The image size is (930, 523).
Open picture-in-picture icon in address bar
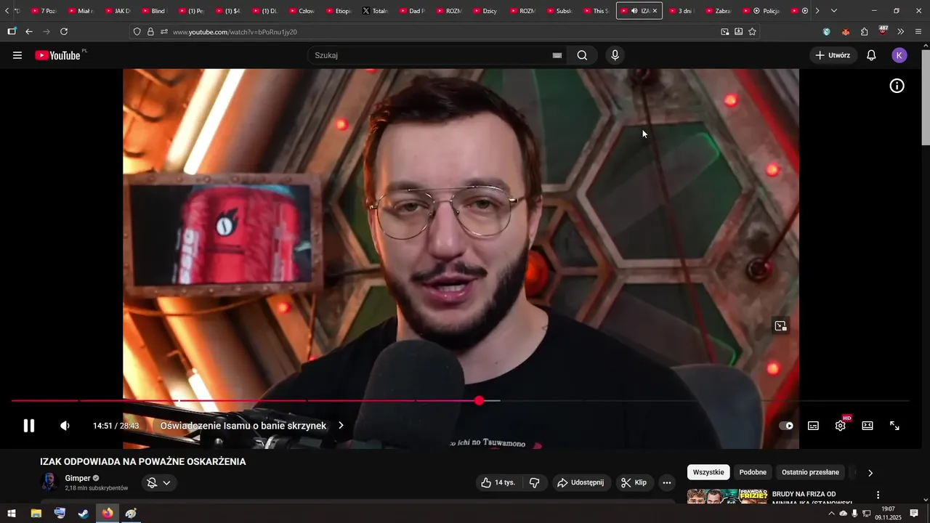coord(724,32)
